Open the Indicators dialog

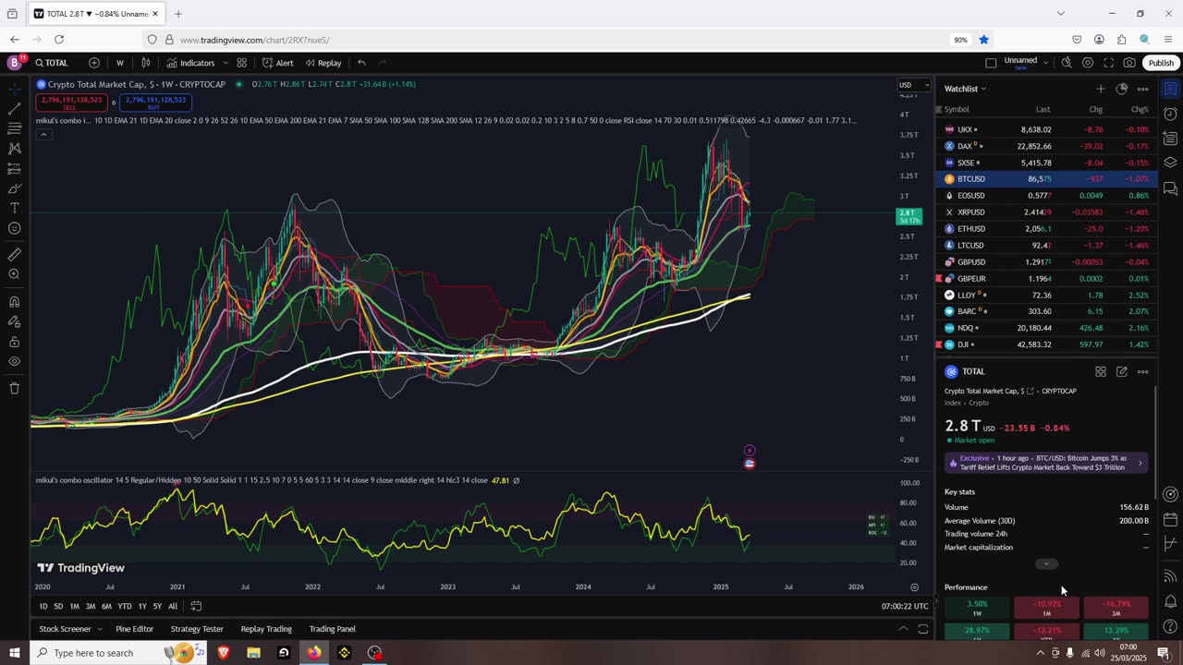point(191,63)
